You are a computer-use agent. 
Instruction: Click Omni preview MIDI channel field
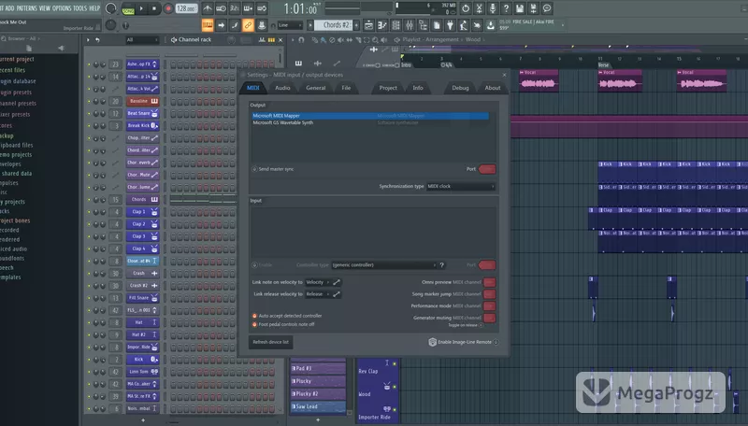click(x=489, y=282)
